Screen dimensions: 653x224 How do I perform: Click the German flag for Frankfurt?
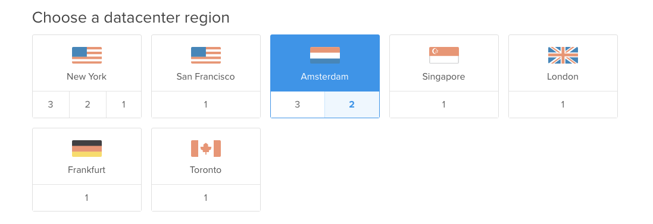[x=87, y=149]
